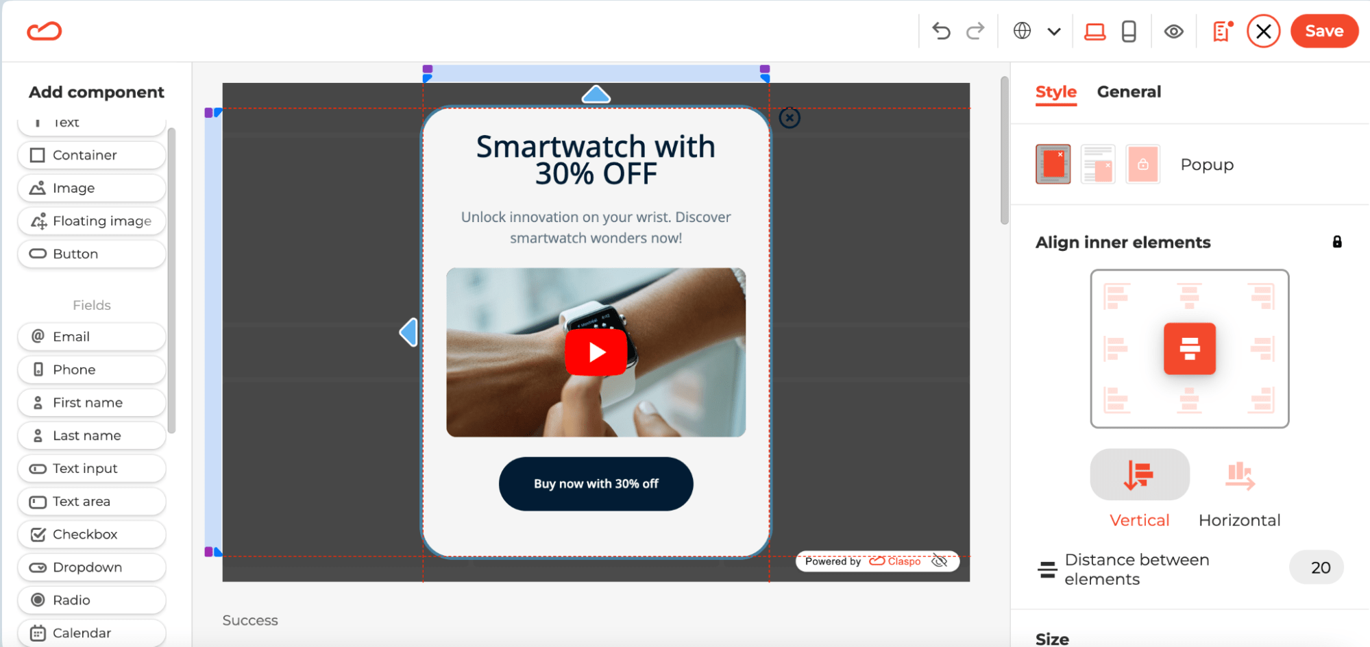The image size is (1370, 647).
Task: Hide the Powered by Claspo badge
Action: click(x=940, y=561)
